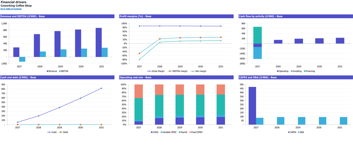Image resolution: width=353 pixels, height=148 pixels.
Task: Click the 2027 Net margin data point
Action: [139, 59]
